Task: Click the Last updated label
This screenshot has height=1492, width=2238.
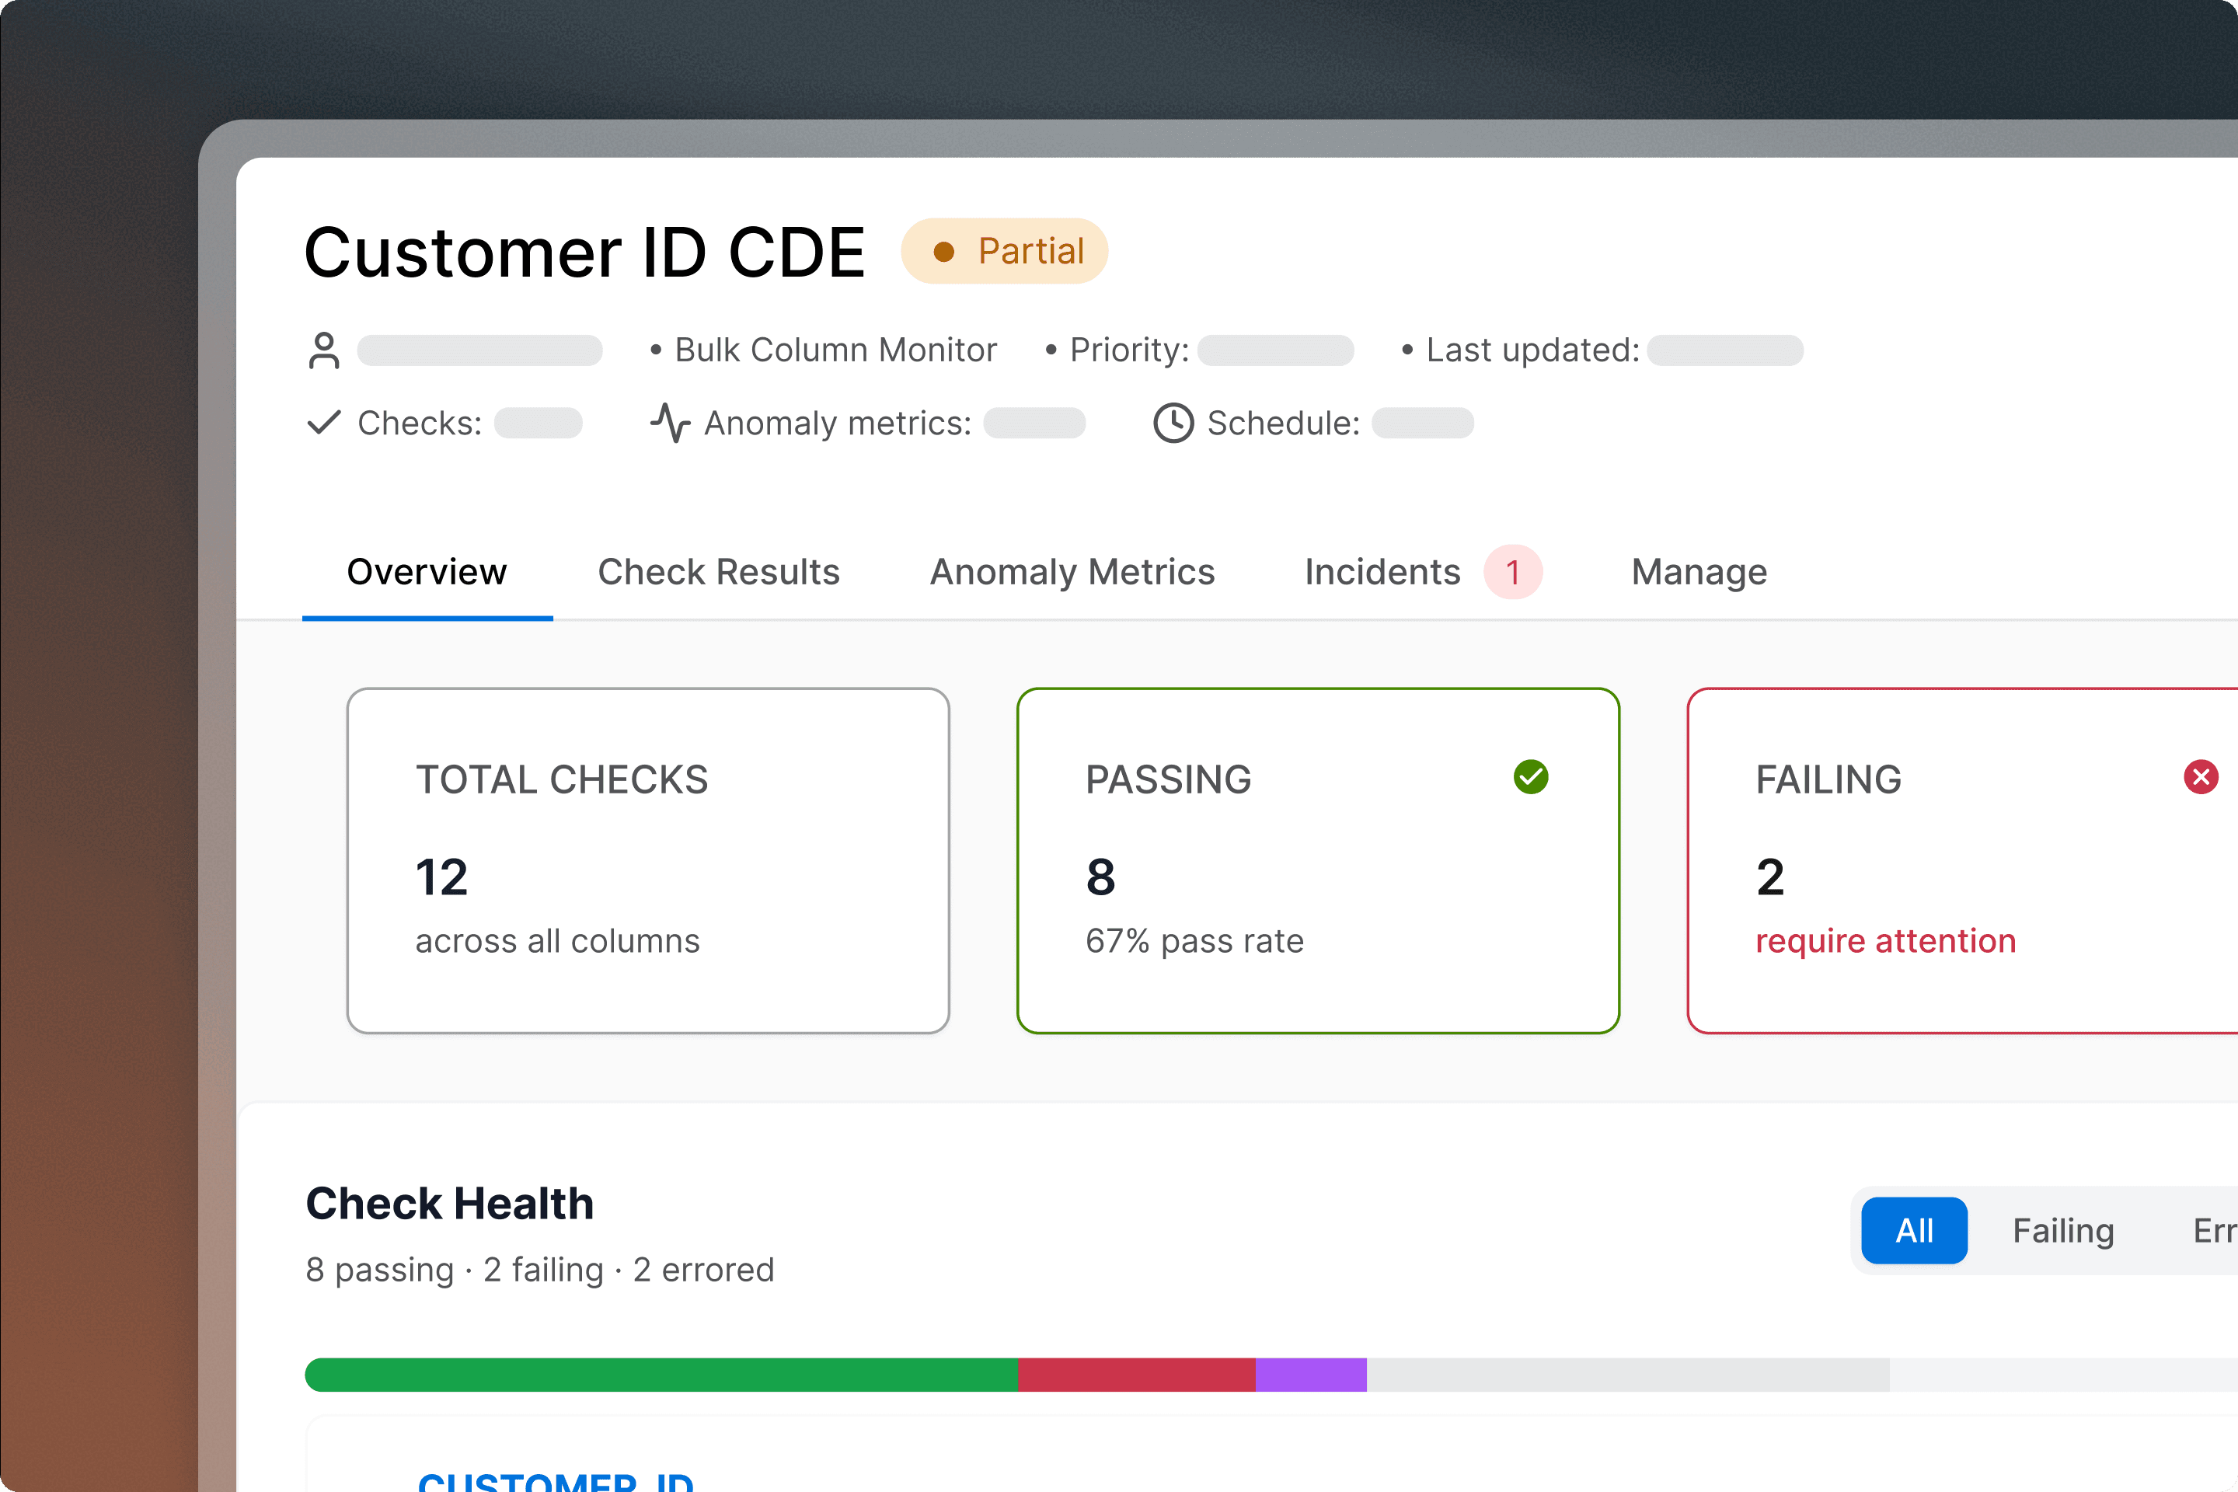Action: [1533, 350]
